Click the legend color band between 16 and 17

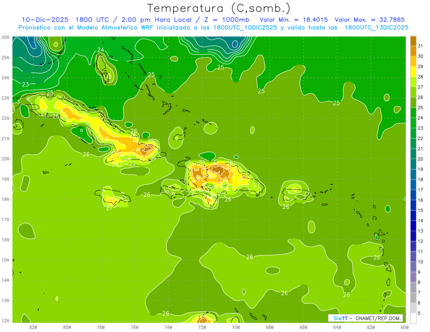pos(413,195)
